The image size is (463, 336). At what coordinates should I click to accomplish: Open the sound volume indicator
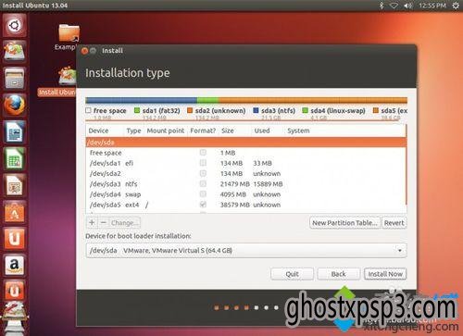(x=408, y=6)
